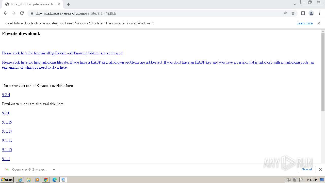Open the network tray icon
325x183 pixels.
(295, 180)
